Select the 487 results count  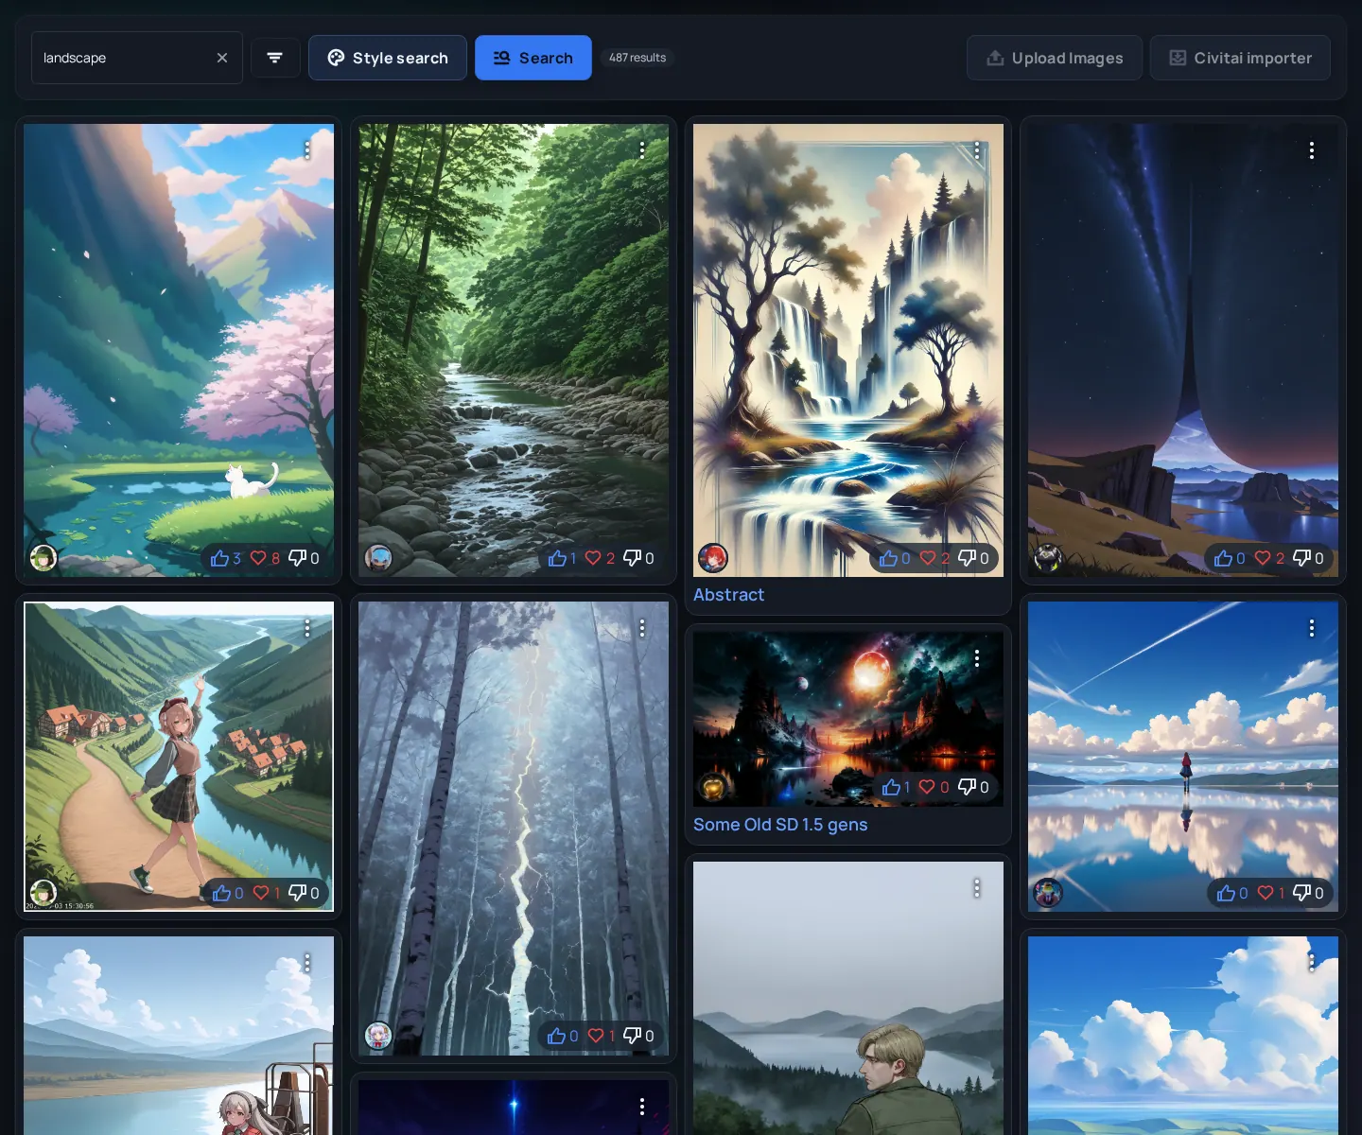pos(637,58)
